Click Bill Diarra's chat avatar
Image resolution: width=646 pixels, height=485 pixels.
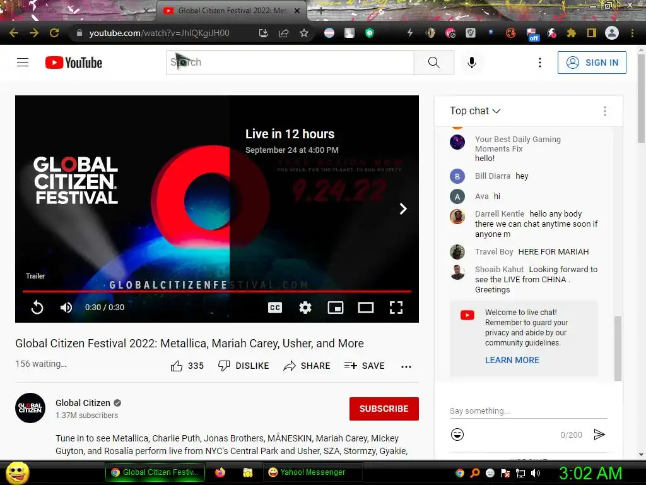(x=457, y=177)
